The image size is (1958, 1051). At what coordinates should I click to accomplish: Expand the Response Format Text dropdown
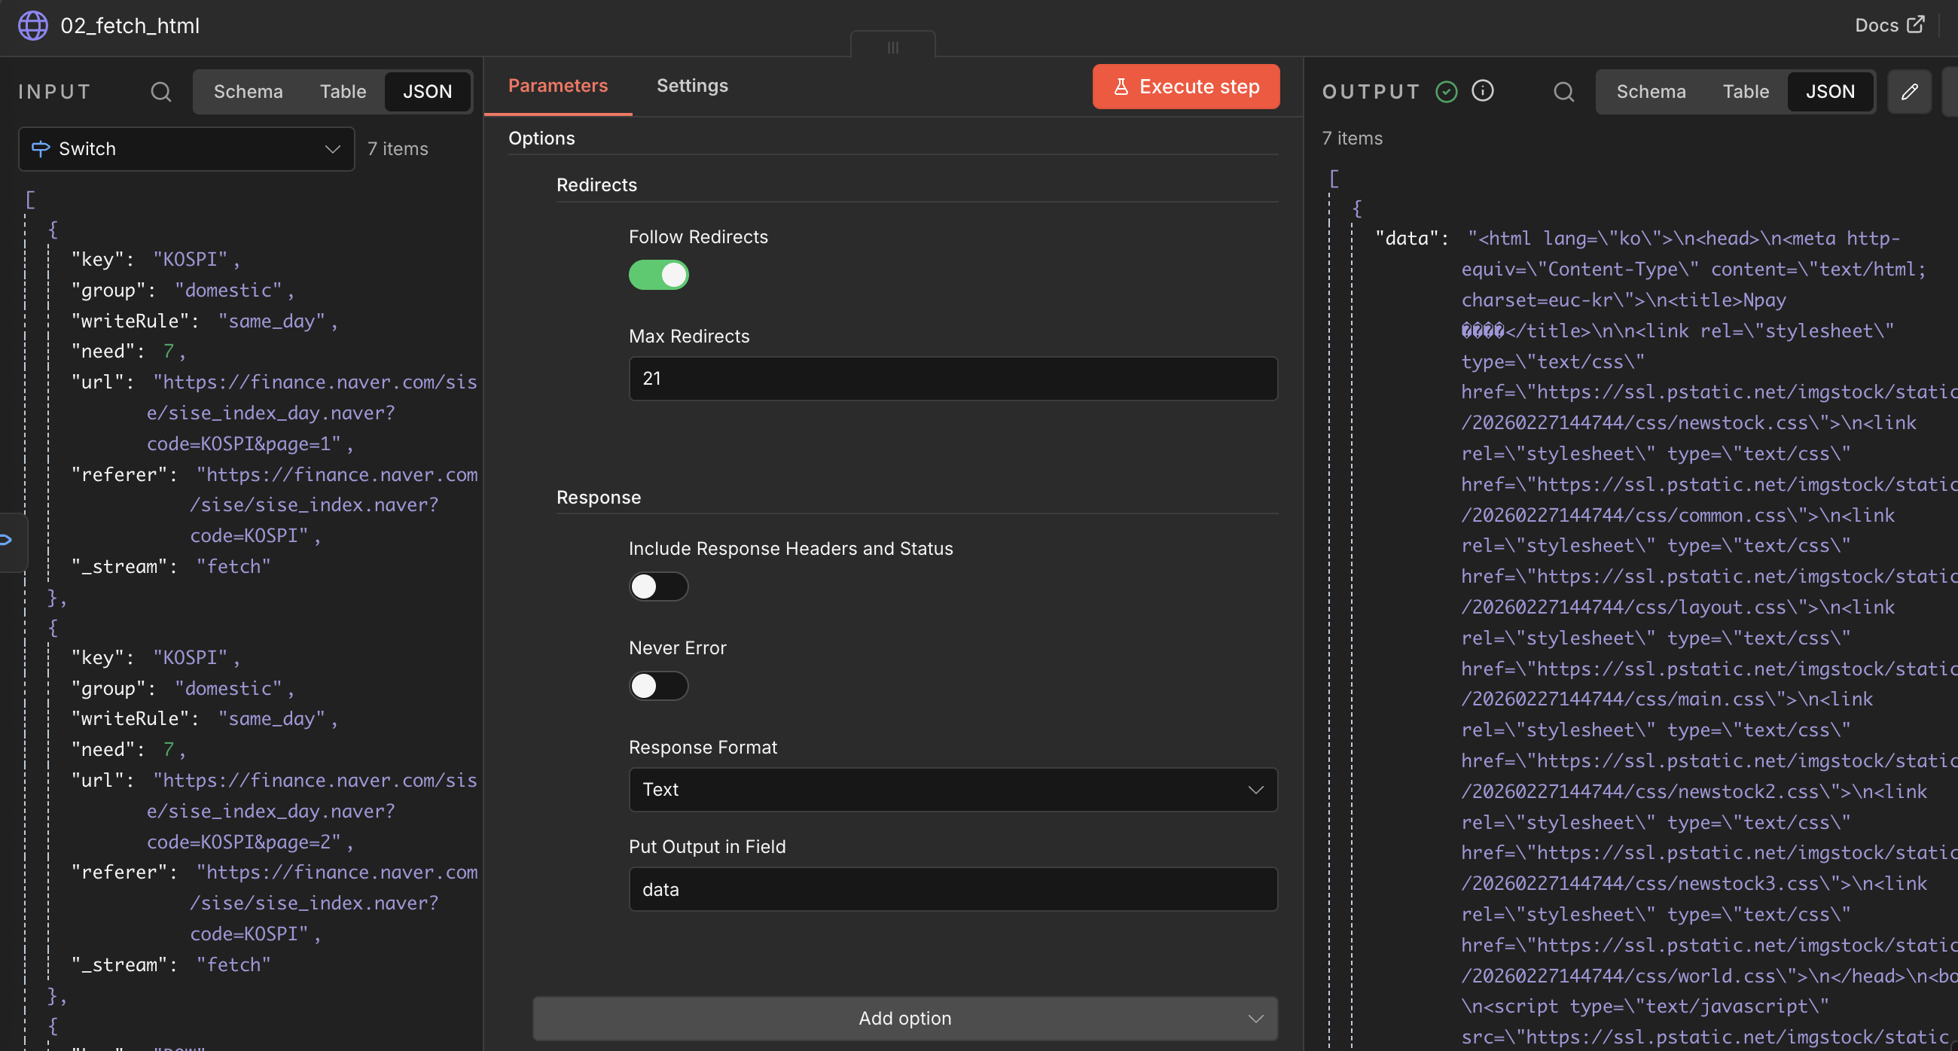pyautogui.click(x=953, y=790)
